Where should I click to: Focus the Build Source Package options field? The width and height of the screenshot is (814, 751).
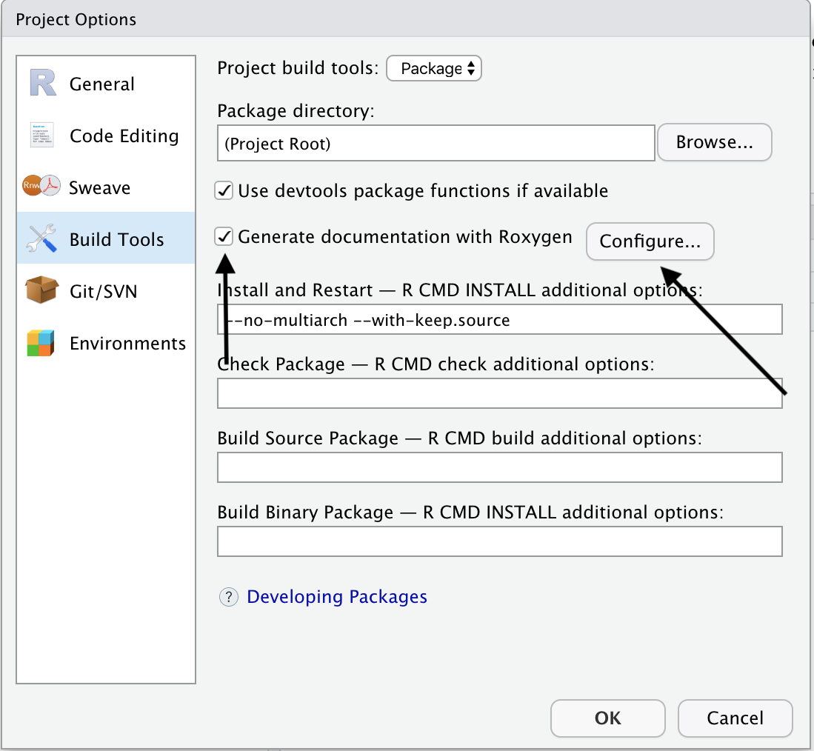tap(499, 467)
